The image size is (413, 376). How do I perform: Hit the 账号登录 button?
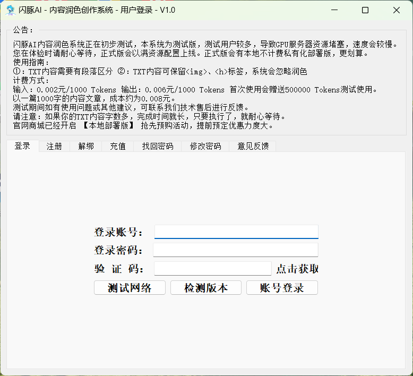tap(282, 288)
